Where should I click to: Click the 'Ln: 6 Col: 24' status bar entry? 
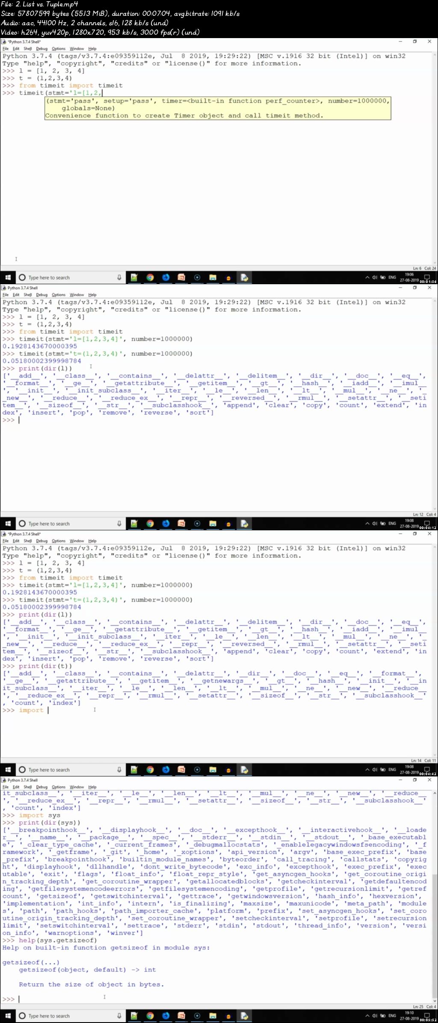424,268
